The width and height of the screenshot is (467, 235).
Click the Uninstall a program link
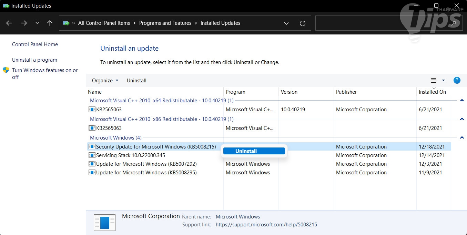tap(34, 60)
